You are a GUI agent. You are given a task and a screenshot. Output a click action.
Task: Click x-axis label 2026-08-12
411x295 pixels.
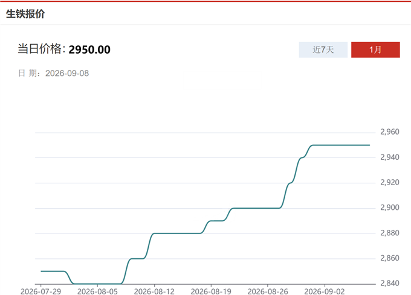tap(154, 291)
